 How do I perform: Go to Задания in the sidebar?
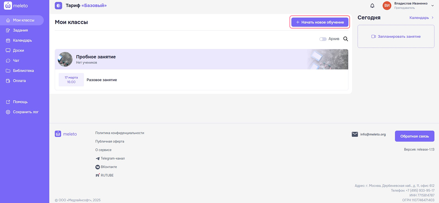pos(20,30)
